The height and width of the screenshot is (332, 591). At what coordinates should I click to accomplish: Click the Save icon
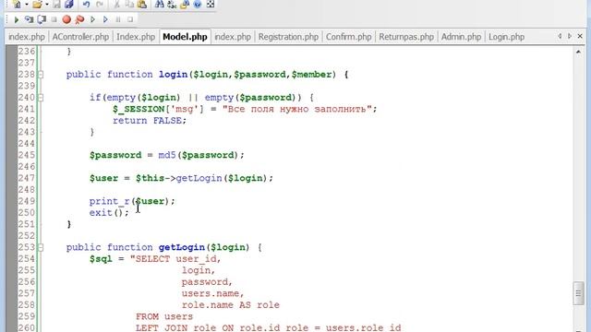(x=56, y=4)
